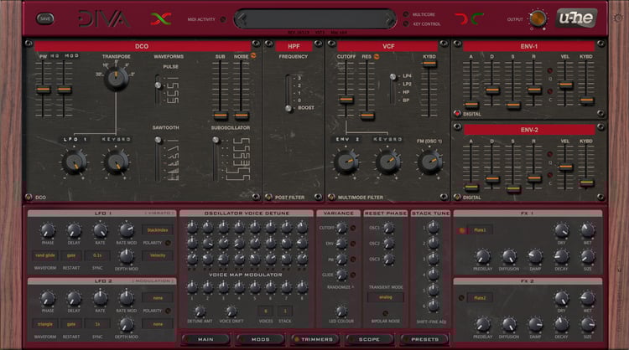The height and width of the screenshot is (350, 629).
Task: Open TRANSIENT MODE 'analog' selector
Action: coord(386,297)
